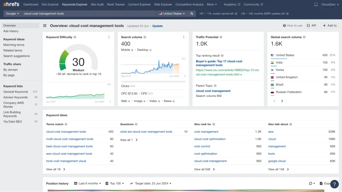
Task: Go to Site Audit tab
Action: point(97,4)
